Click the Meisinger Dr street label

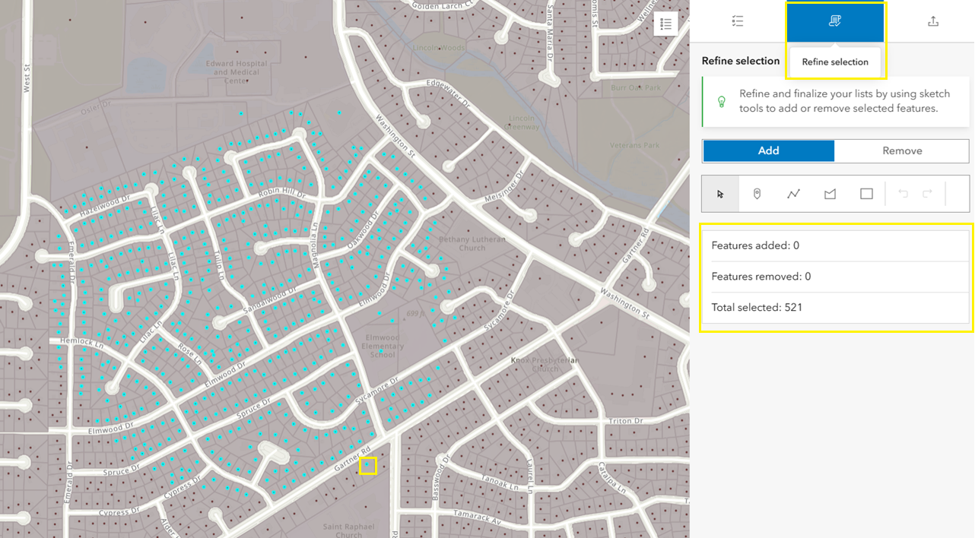pos(505,188)
